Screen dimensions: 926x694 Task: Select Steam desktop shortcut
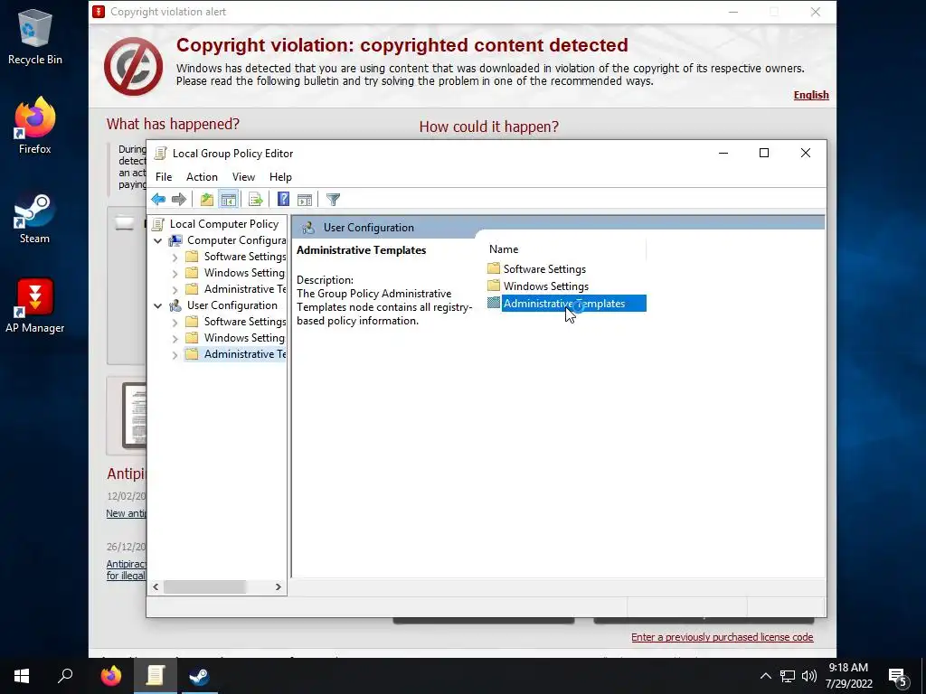tap(35, 217)
